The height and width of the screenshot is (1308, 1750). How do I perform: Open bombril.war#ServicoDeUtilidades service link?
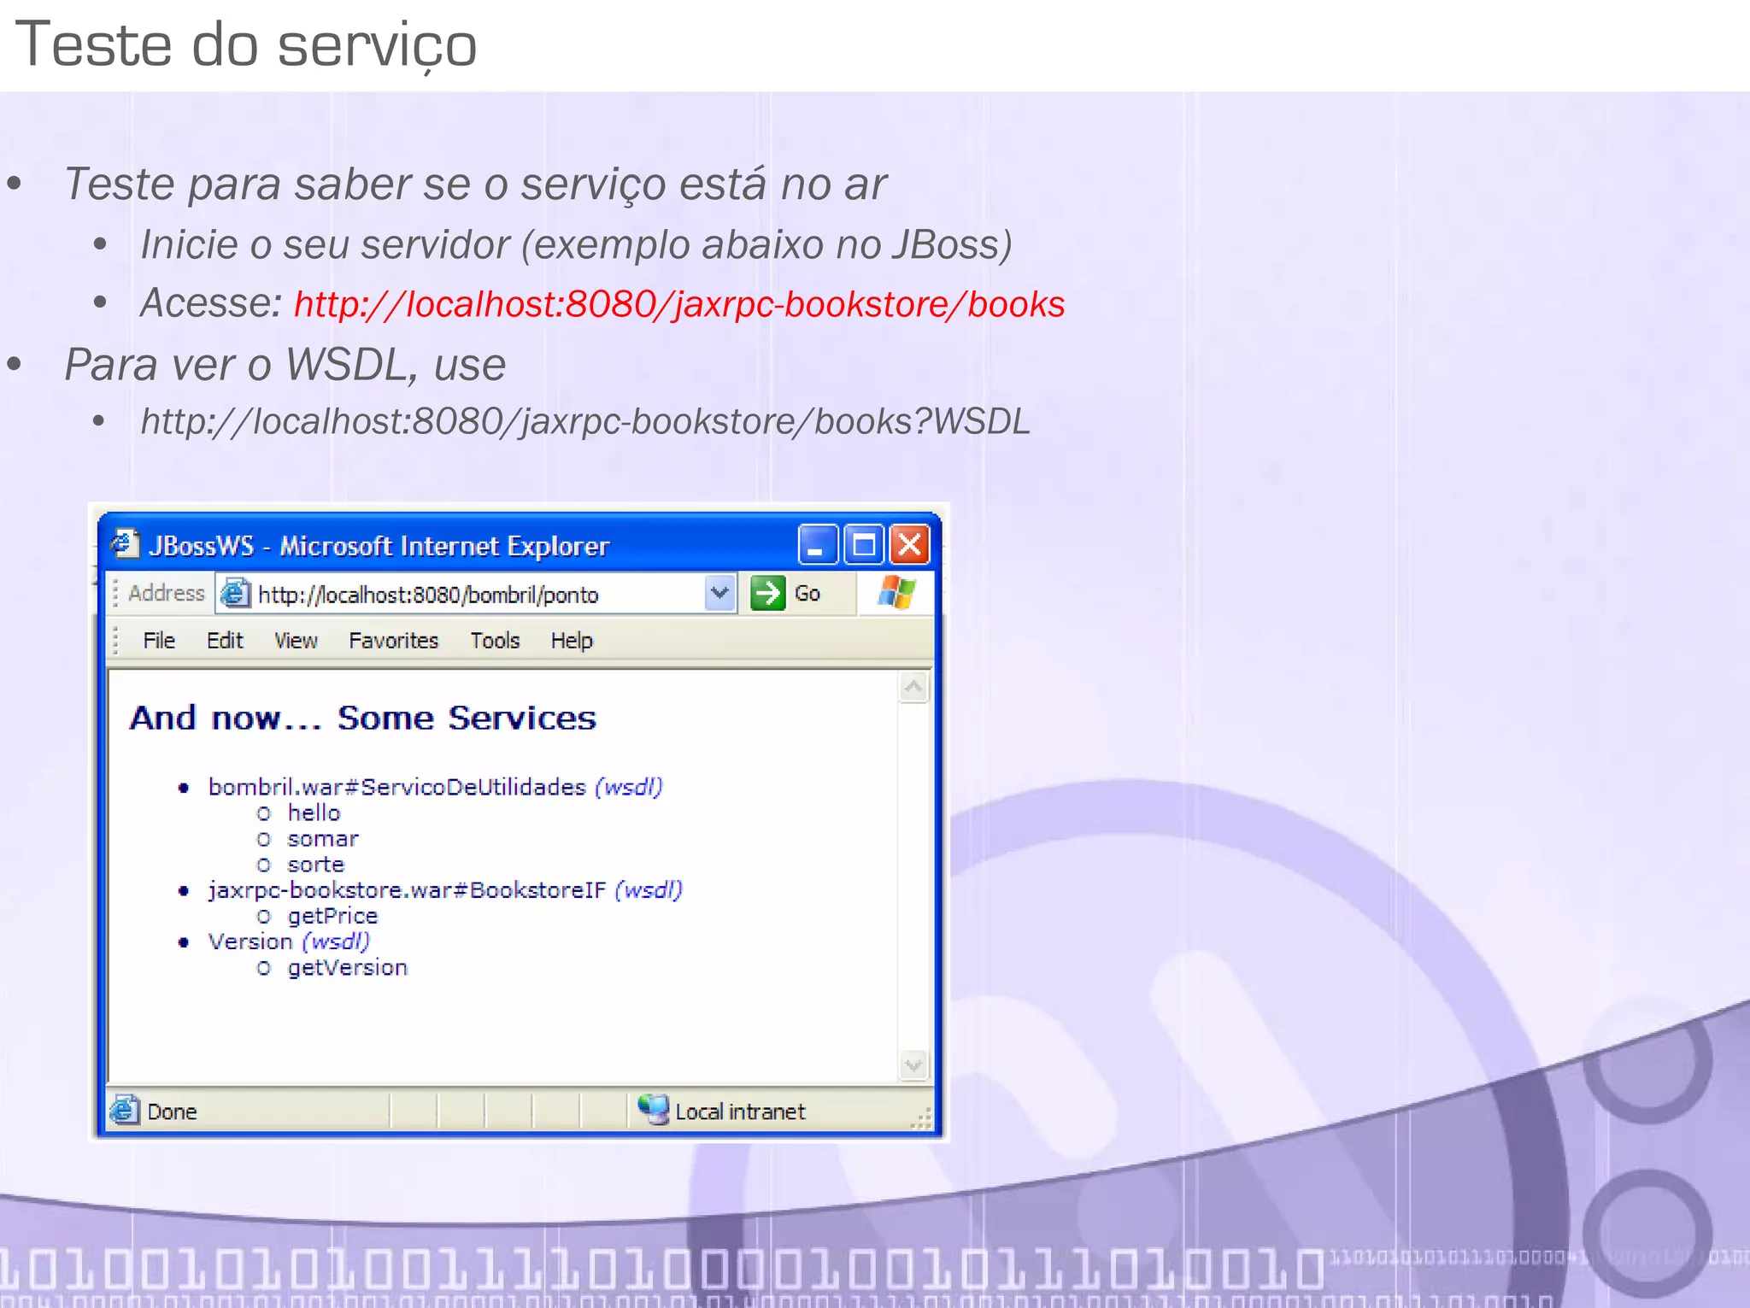pos(397,787)
